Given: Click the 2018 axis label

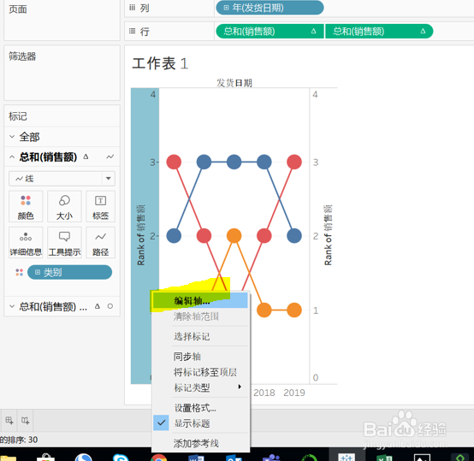Looking at the screenshot, I should (x=264, y=393).
